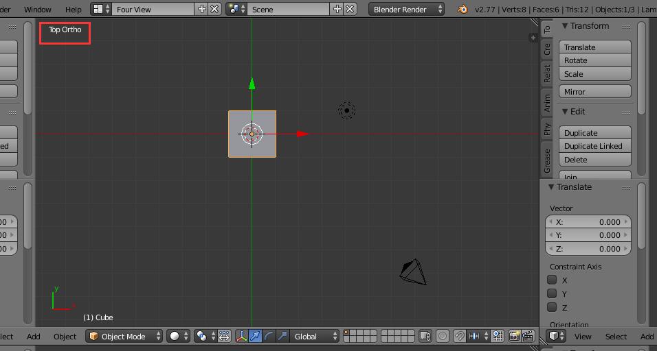Image resolution: width=657 pixels, height=351 pixels.
Task: Render OpenGL image with camera icon
Action: tap(514, 337)
